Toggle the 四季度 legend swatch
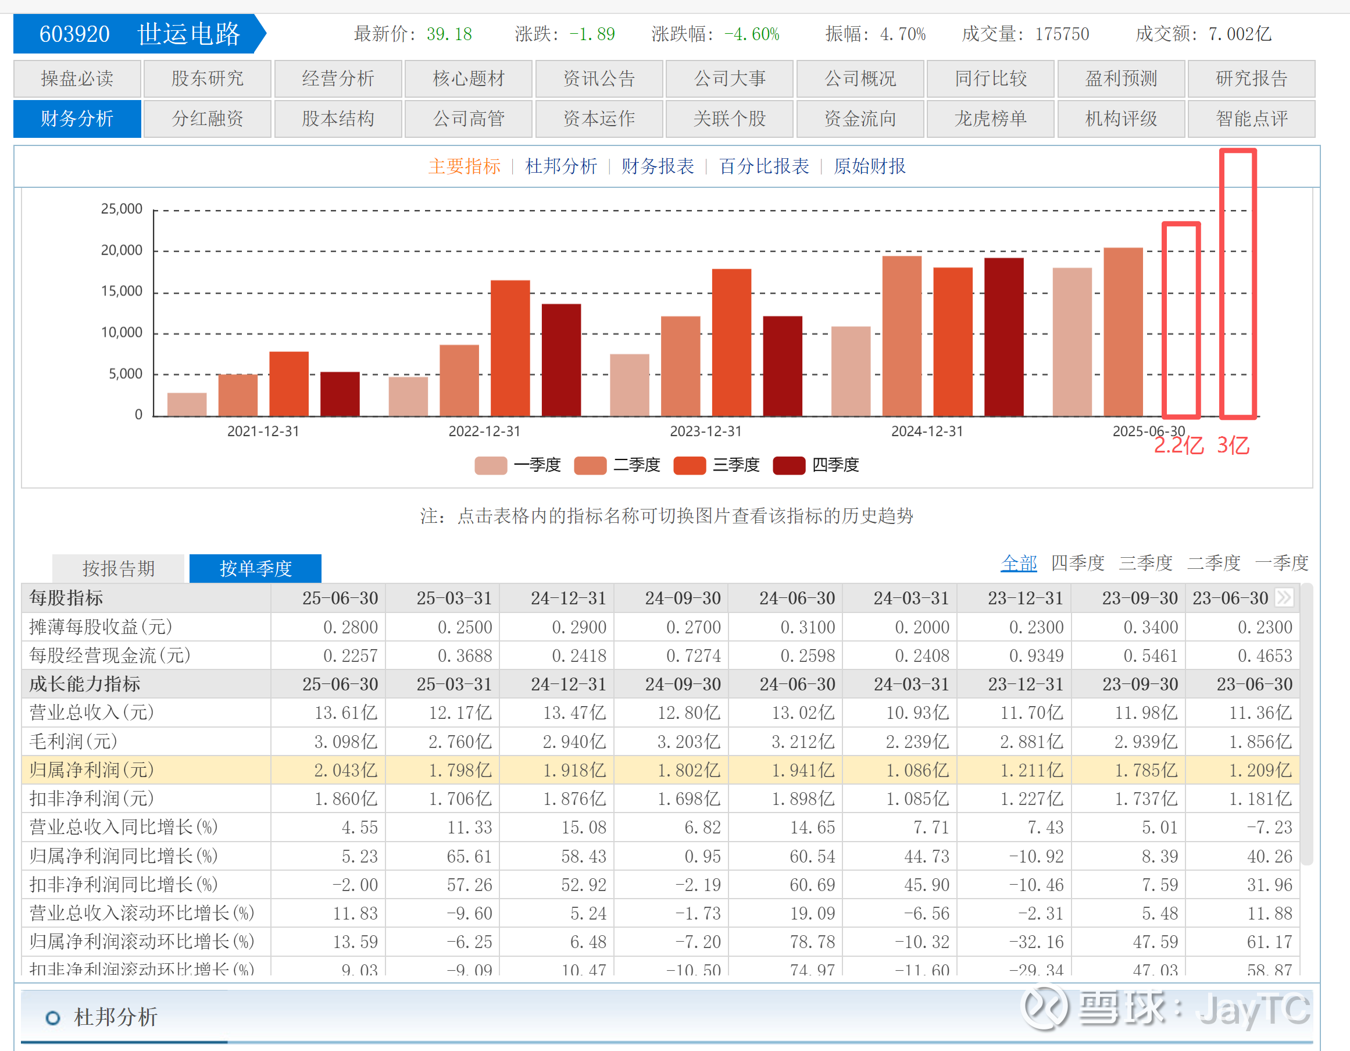Image resolution: width=1350 pixels, height=1051 pixels. pos(789,465)
